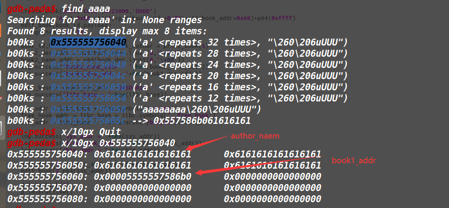Click the memory dump row label 0x555555756070:

(x=48, y=188)
